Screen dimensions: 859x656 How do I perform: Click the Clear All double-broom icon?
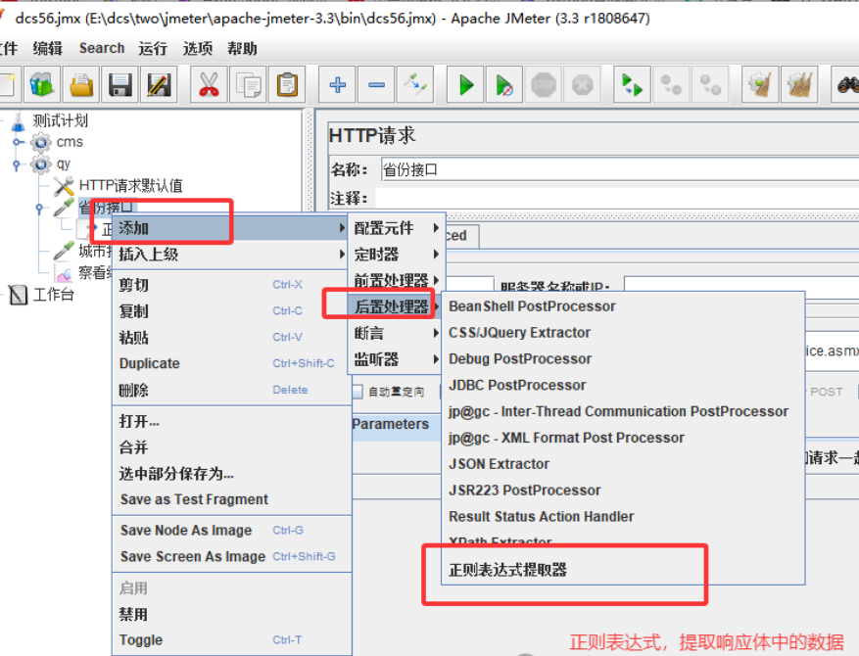pyautogui.click(x=799, y=85)
